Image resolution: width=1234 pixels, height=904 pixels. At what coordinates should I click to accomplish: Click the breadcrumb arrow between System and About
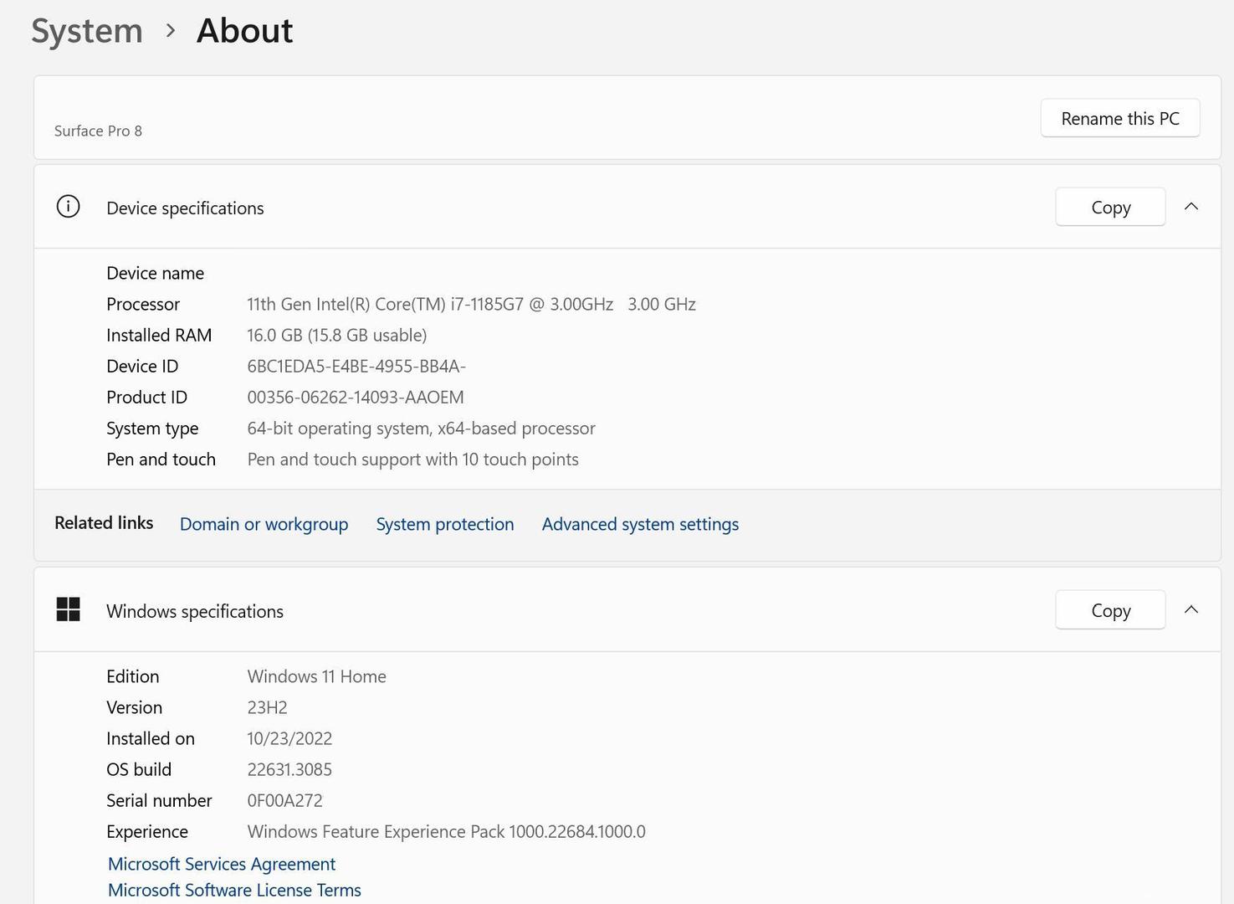coord(171,31)
